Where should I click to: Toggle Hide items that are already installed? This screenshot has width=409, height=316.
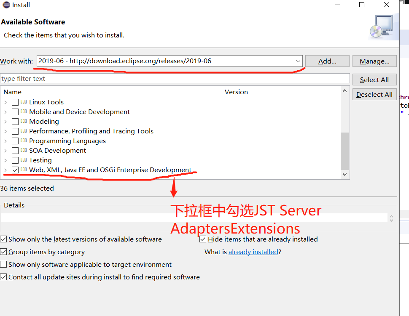click(203, 239)
